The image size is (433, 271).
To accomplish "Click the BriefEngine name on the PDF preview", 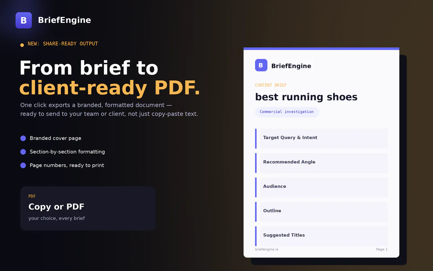I will pos(291,66).
